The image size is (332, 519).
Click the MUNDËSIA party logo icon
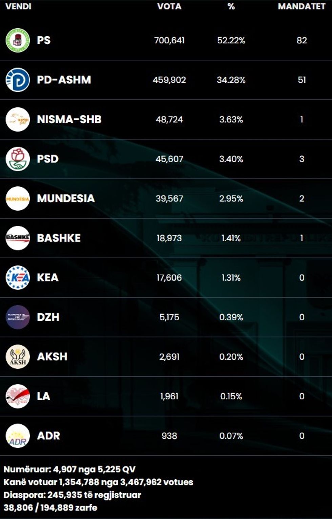tap(18, 199)
